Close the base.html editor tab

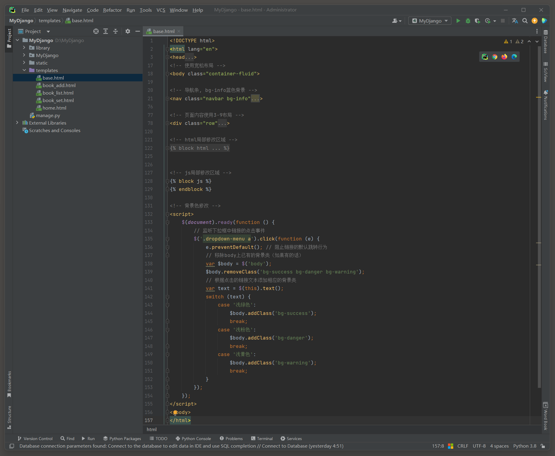tap(179, 31)
